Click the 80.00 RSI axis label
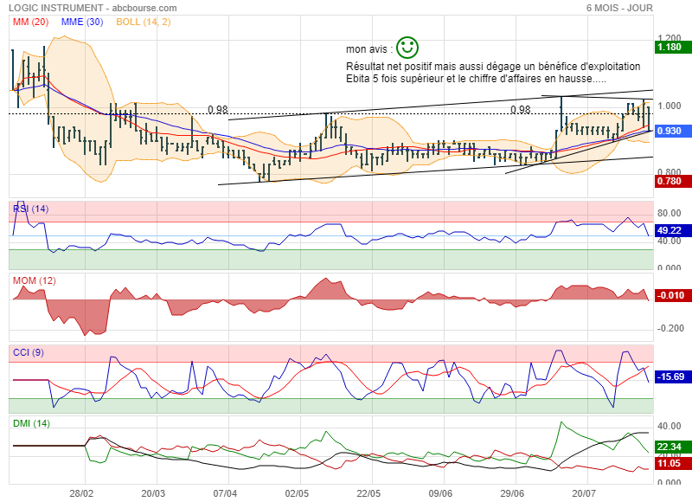This screenshot has height=502, width=692. pyautogui.click(x=669, y=213)
